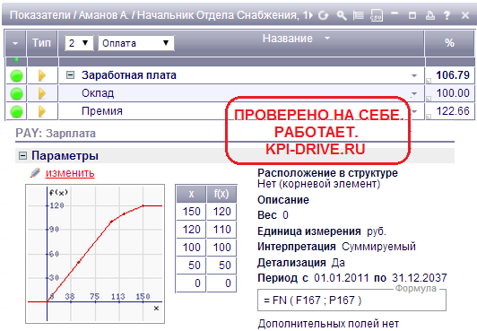
Task: Click the title bar scroll arrow after title text
Action: click(310, 15)
